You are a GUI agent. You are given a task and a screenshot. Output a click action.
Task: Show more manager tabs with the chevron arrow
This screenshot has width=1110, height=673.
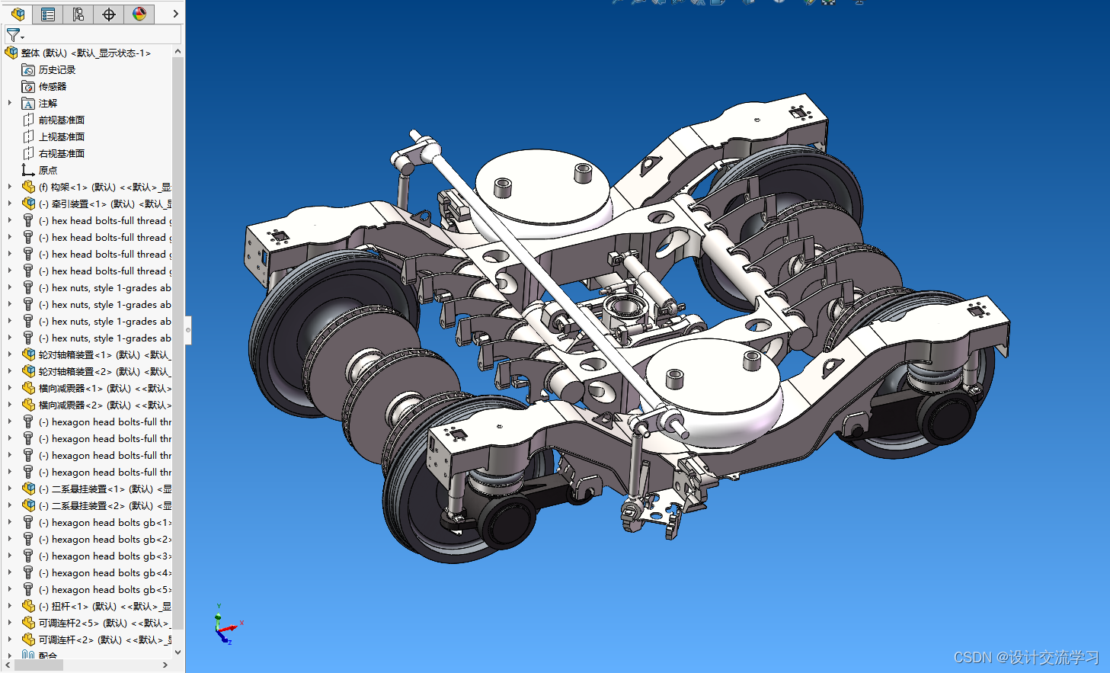coord(175,14)
